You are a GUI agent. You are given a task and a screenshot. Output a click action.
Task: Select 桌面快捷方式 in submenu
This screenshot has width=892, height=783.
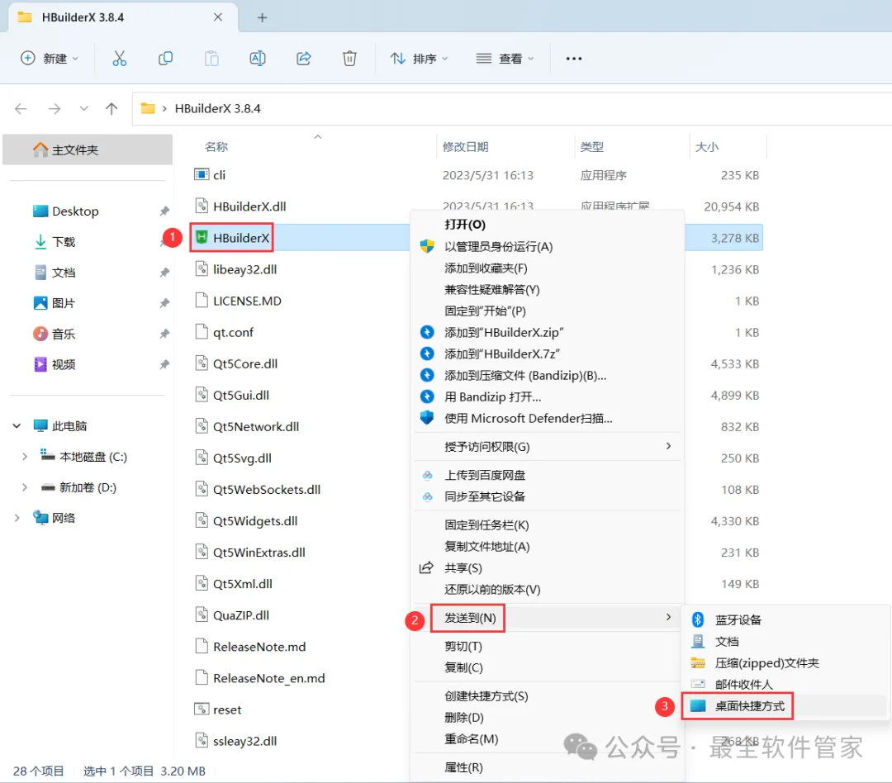(785, 706)
